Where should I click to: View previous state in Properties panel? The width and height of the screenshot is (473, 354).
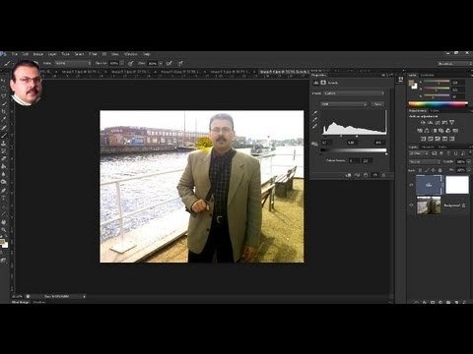pyautogui.click(x=358, y=175)
